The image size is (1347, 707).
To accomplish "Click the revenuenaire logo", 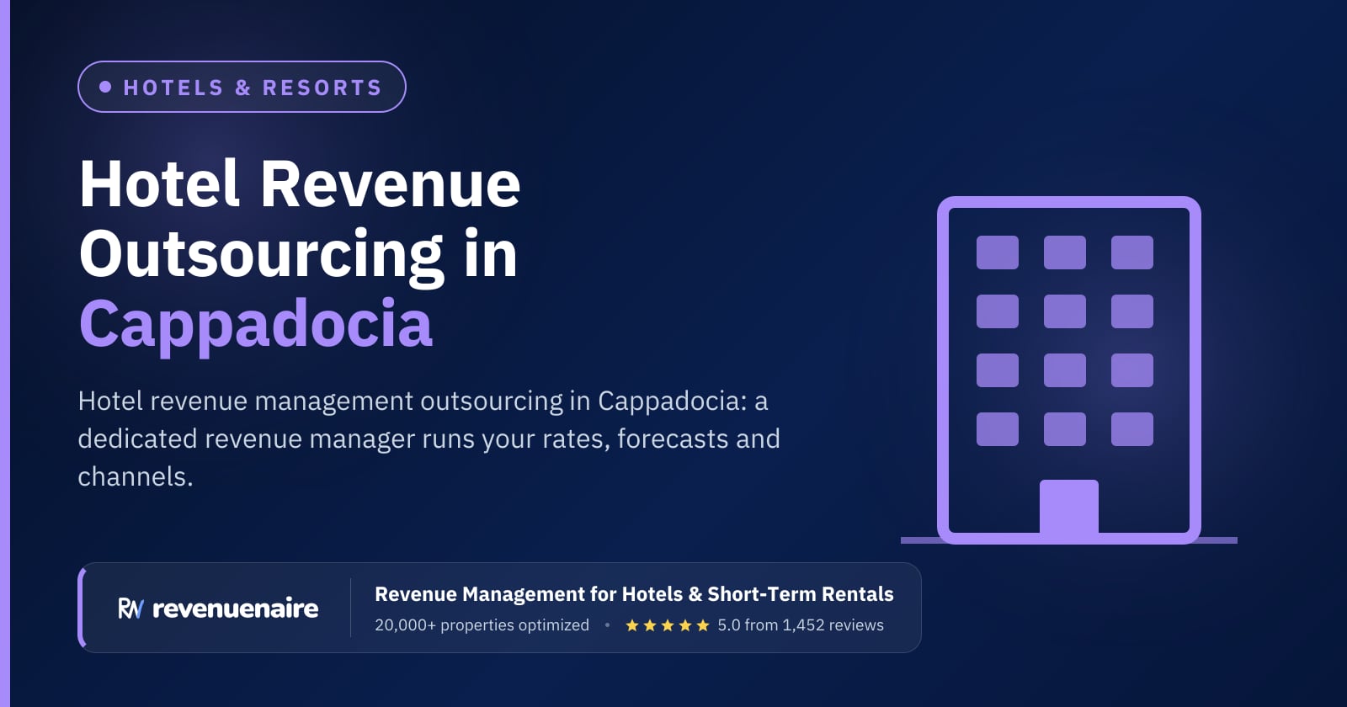I will click(218, 608).
